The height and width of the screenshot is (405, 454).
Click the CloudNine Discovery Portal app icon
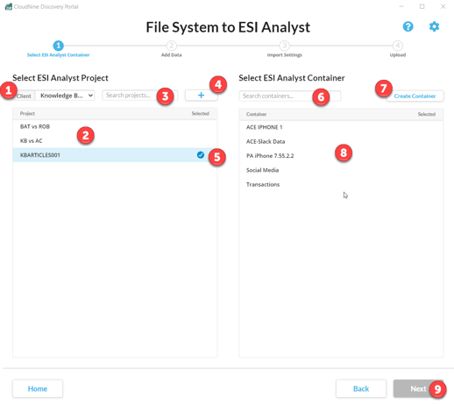point(9,6)
